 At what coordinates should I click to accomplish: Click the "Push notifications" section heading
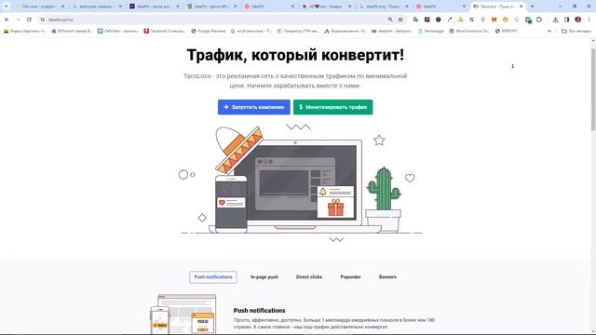click(x=259, y=310)
